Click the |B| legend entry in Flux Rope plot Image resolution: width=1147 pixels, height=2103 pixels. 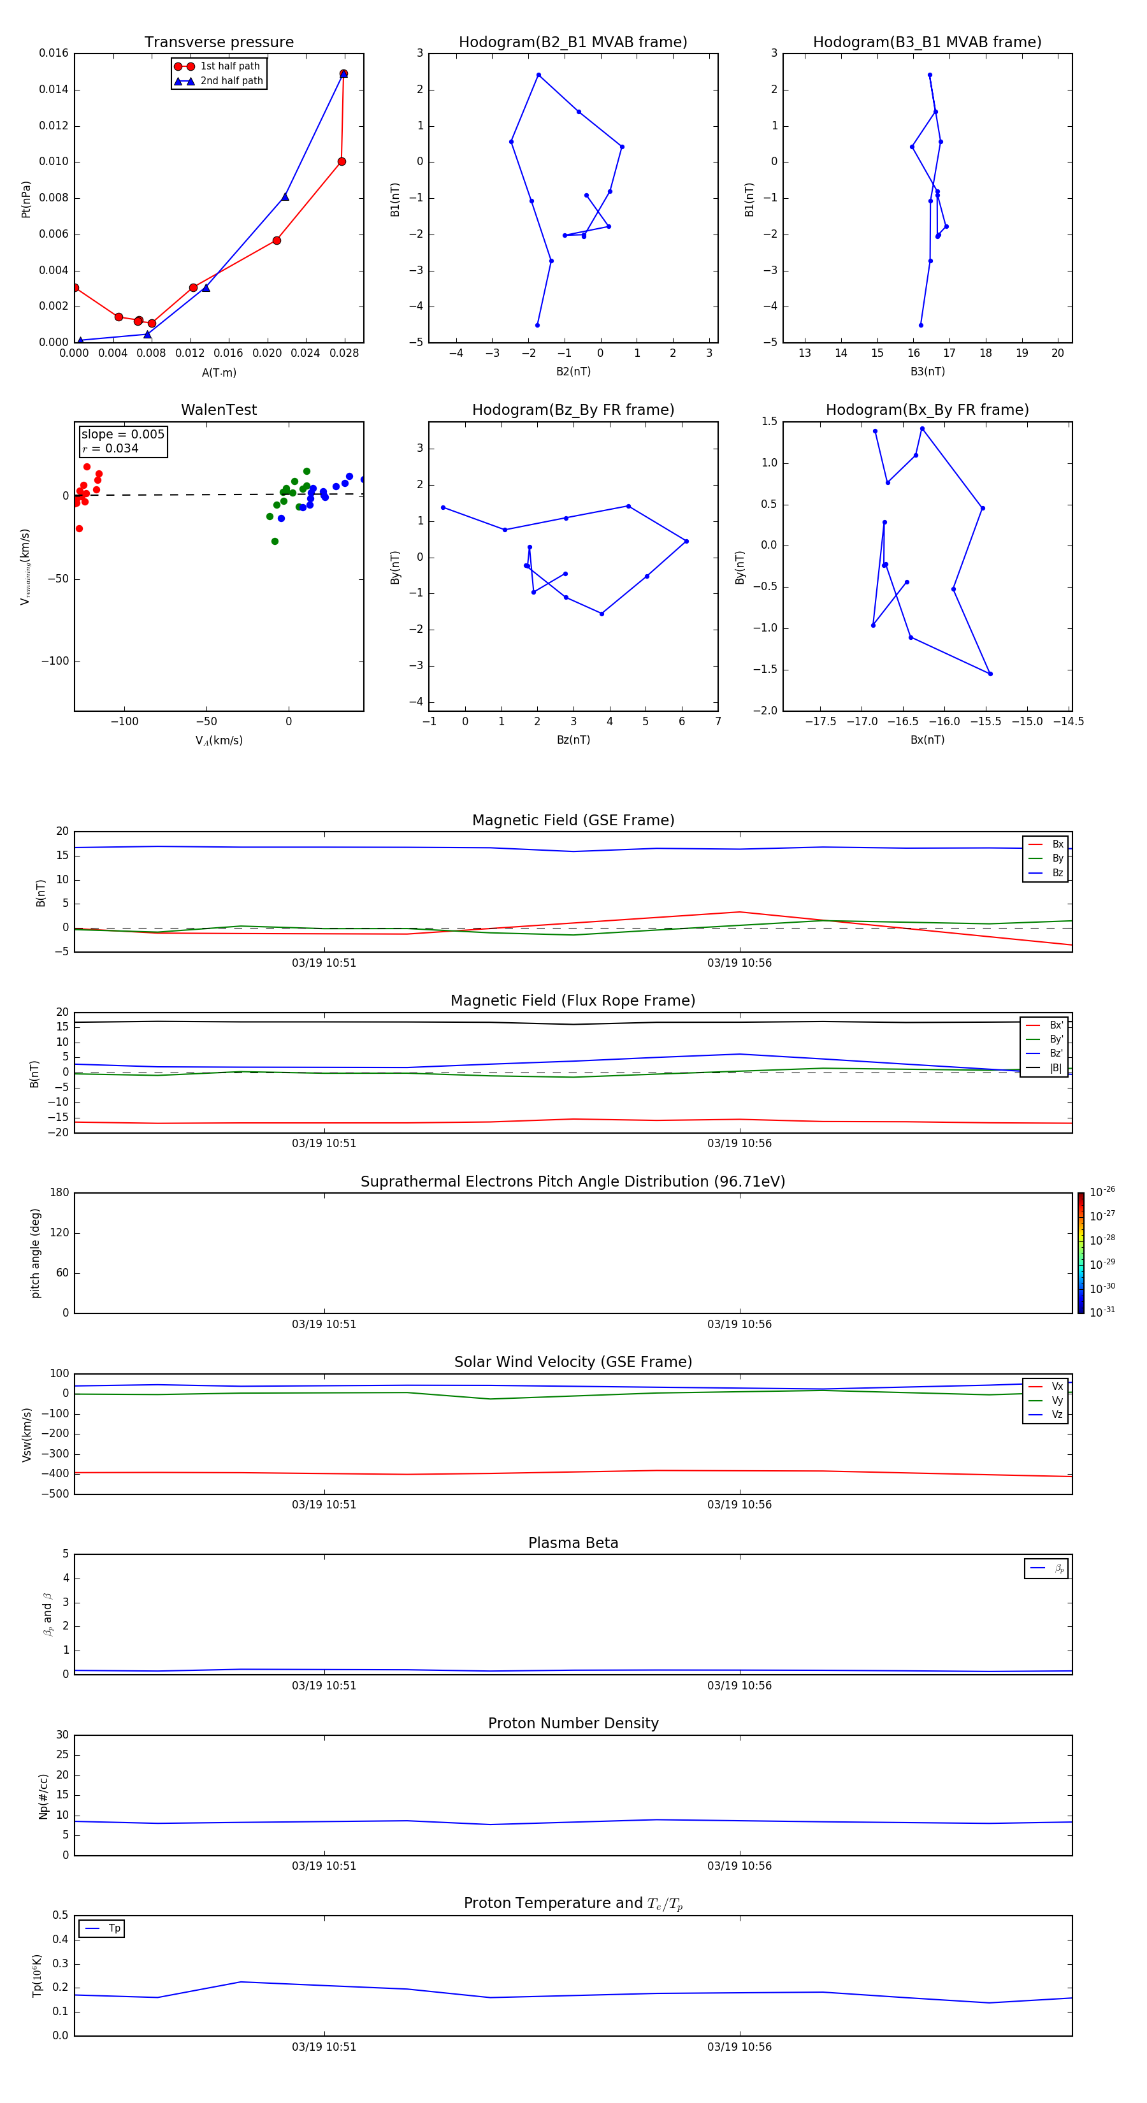[x=1044, y=1068]
